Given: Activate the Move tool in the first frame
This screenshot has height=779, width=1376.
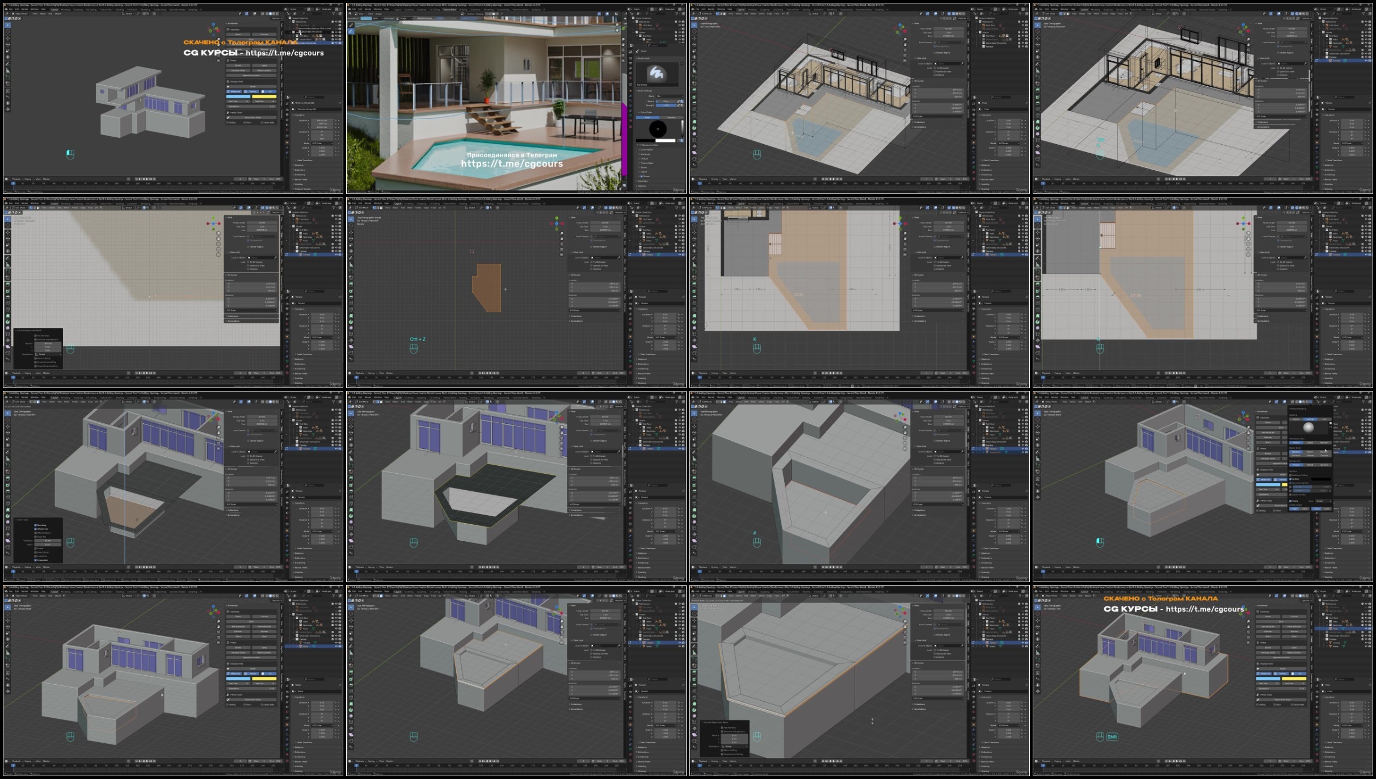Looking at the screenshot, I should point(7,39).
